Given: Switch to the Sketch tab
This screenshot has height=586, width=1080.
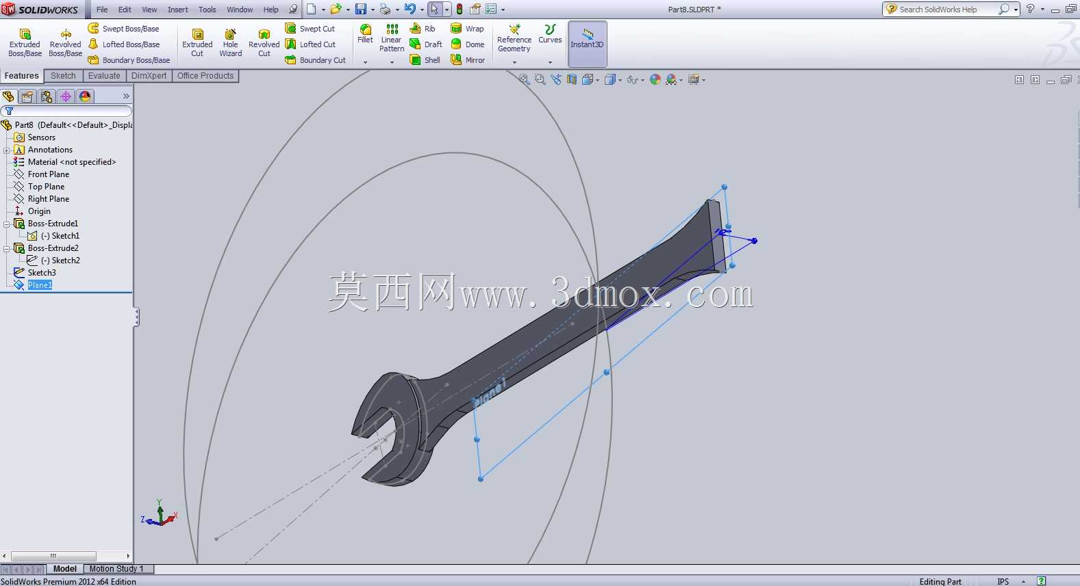Looking at the screenshot, I should [63, 76].
